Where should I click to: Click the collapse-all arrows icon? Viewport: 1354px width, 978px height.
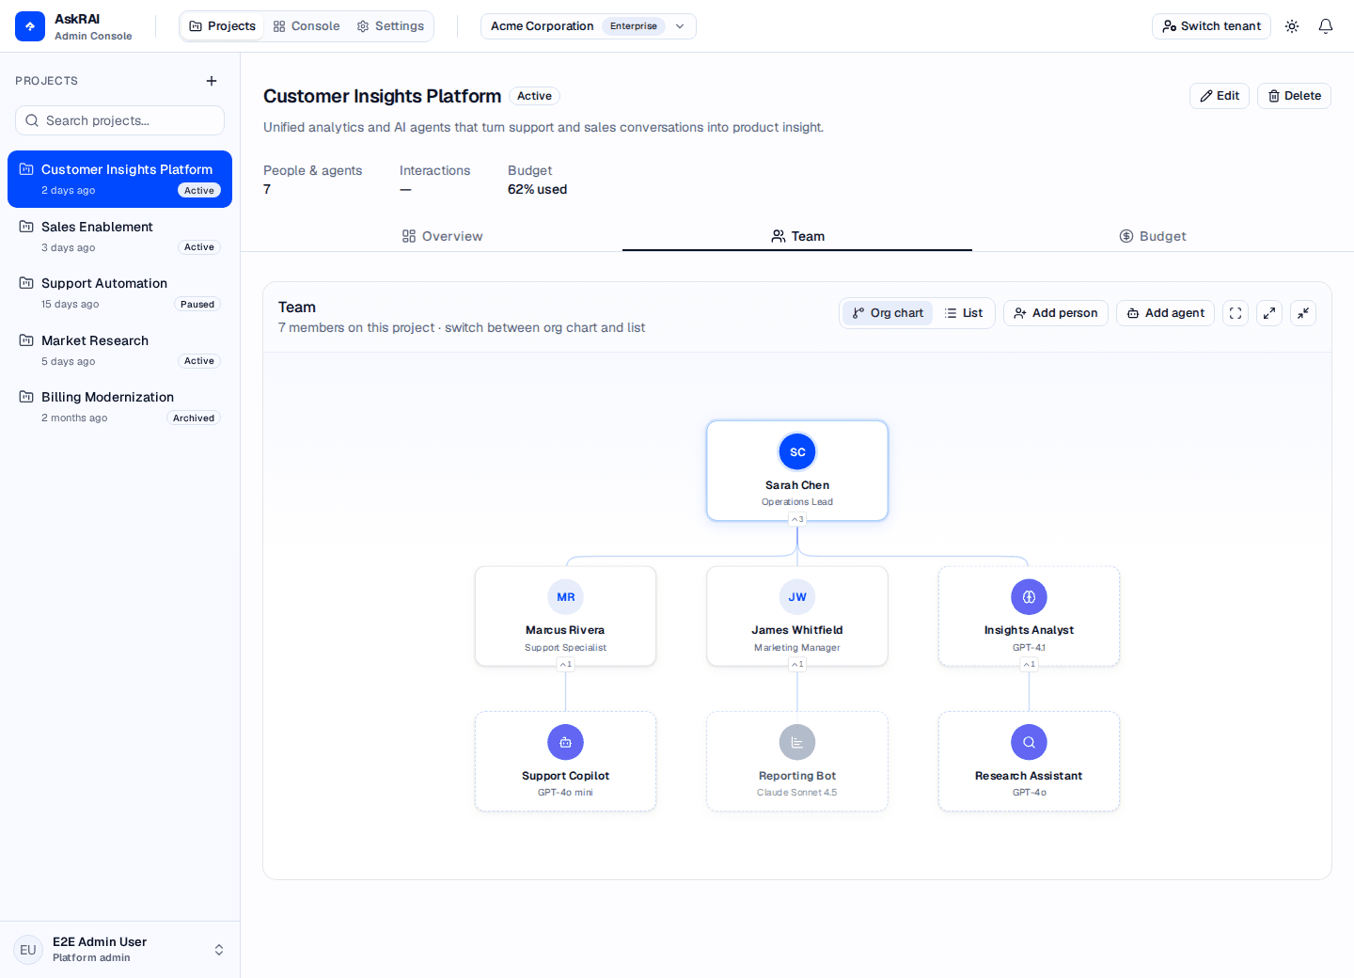pyautogui.click(x=1303, y=313)
